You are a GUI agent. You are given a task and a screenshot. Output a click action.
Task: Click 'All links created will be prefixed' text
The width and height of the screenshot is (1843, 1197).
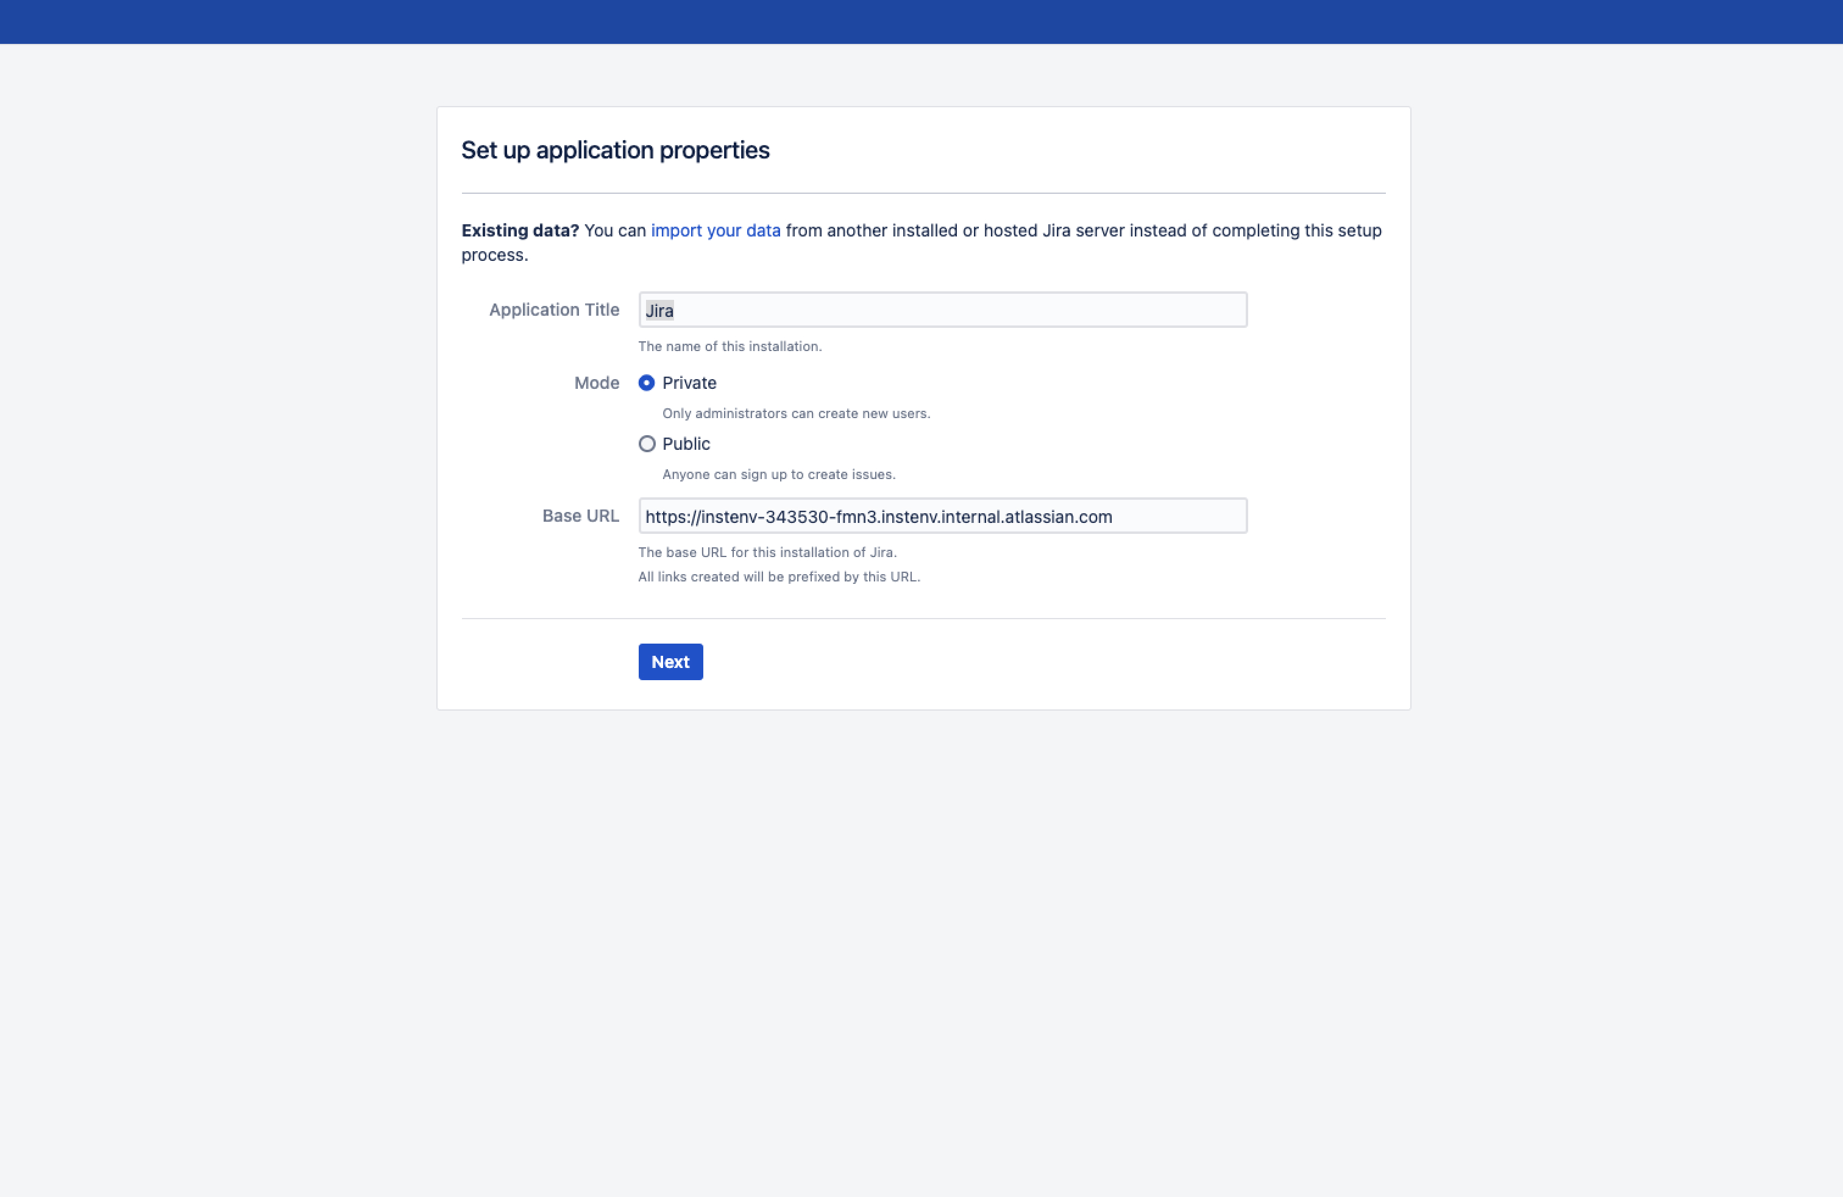778,577
